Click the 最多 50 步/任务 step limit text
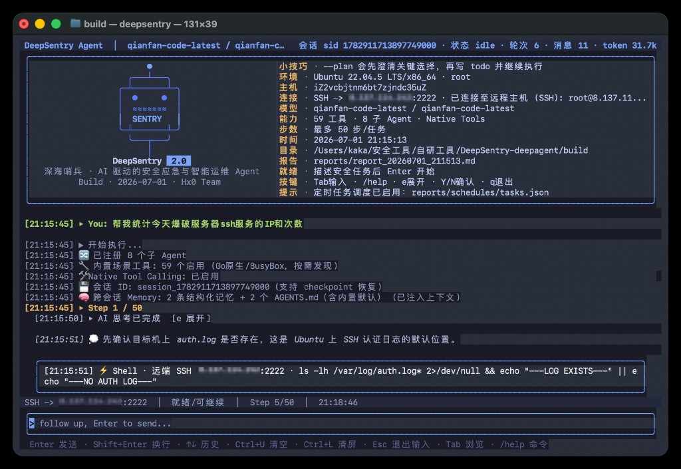 pos(350,130)
